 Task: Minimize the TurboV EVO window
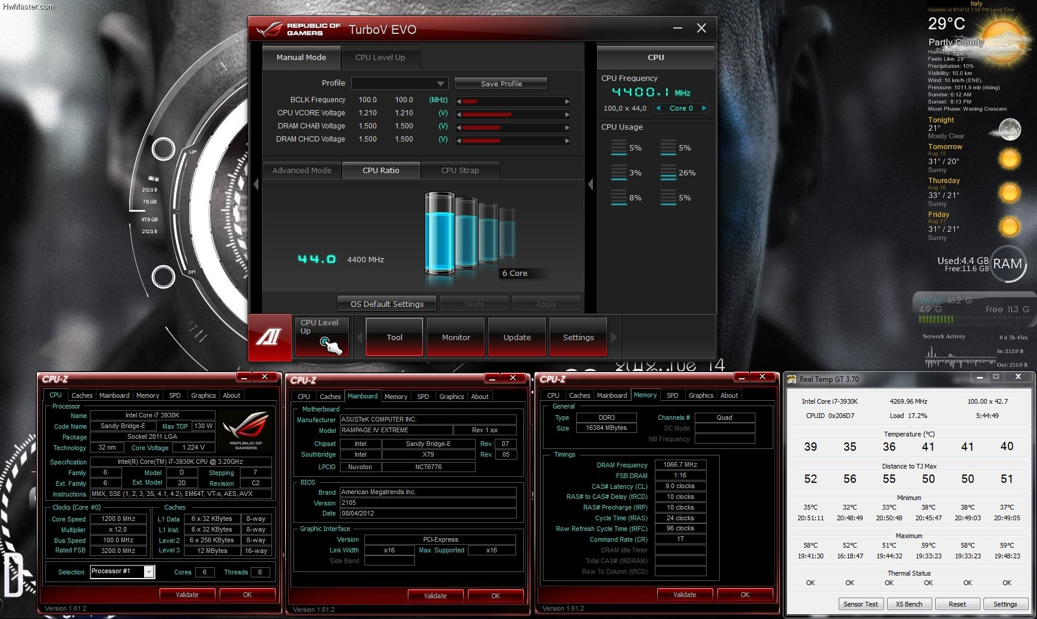point(677,28)
